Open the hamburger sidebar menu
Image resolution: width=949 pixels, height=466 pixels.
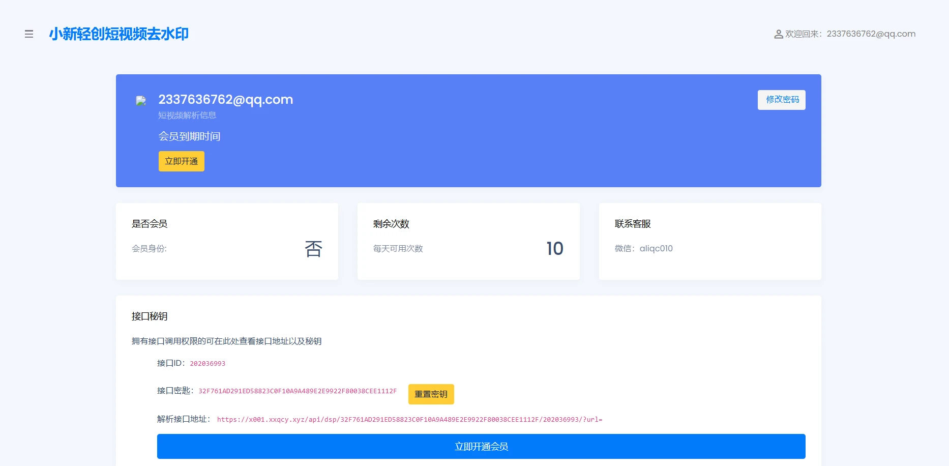click(29, 34)
